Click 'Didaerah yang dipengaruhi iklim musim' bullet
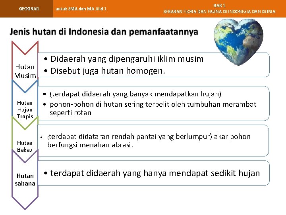286x215 pixels. point(127,59)
